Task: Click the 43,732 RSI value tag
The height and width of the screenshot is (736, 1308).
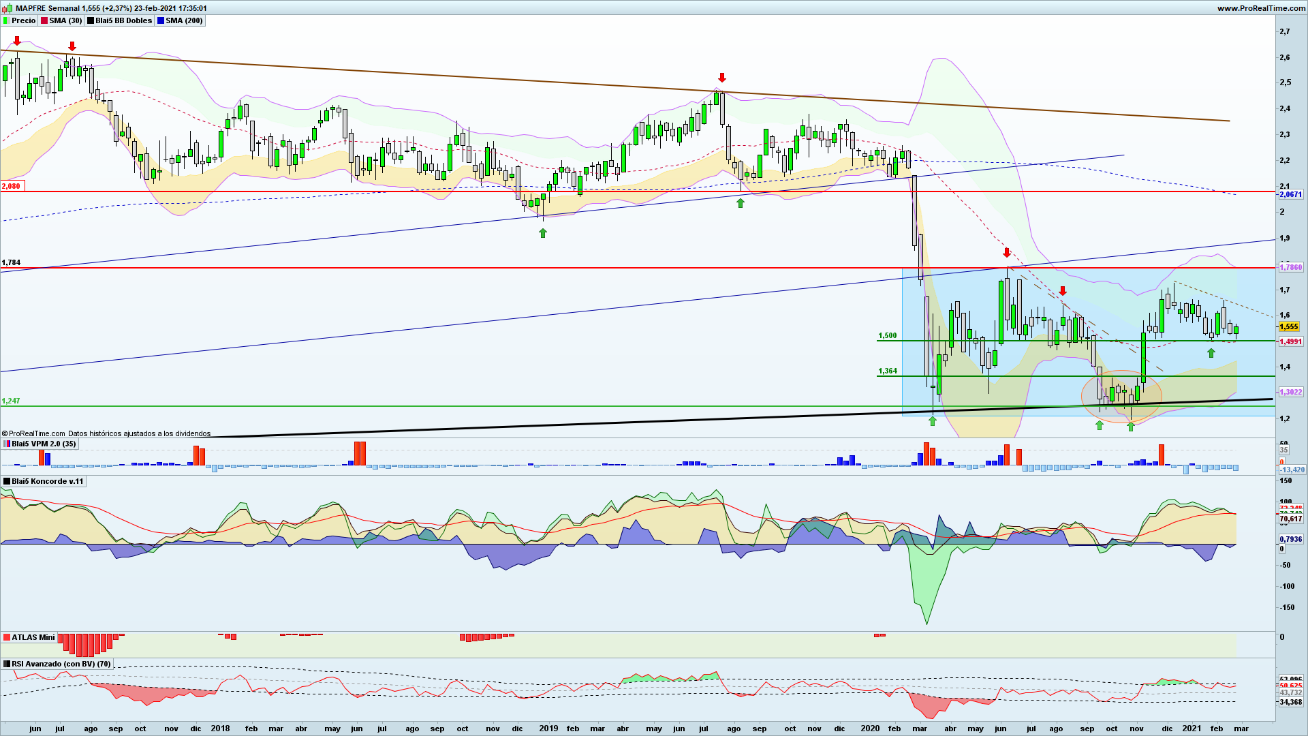Action: [x=1291, y=692]
